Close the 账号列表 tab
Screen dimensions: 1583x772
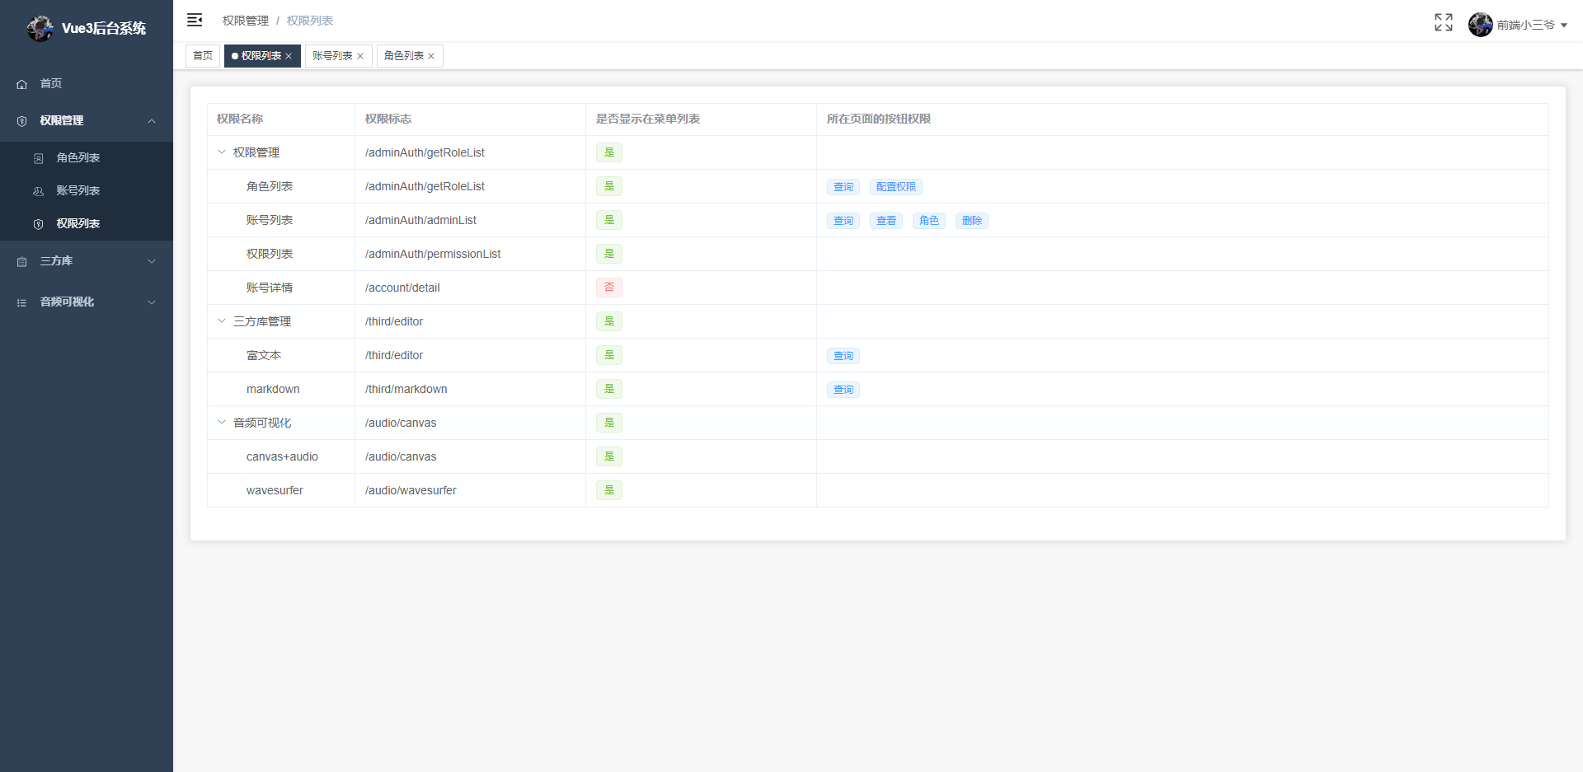pyautogui.click(x=360, y=56)
